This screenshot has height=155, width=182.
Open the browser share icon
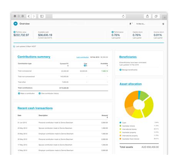pyautogui.click(x=147, y=16)
